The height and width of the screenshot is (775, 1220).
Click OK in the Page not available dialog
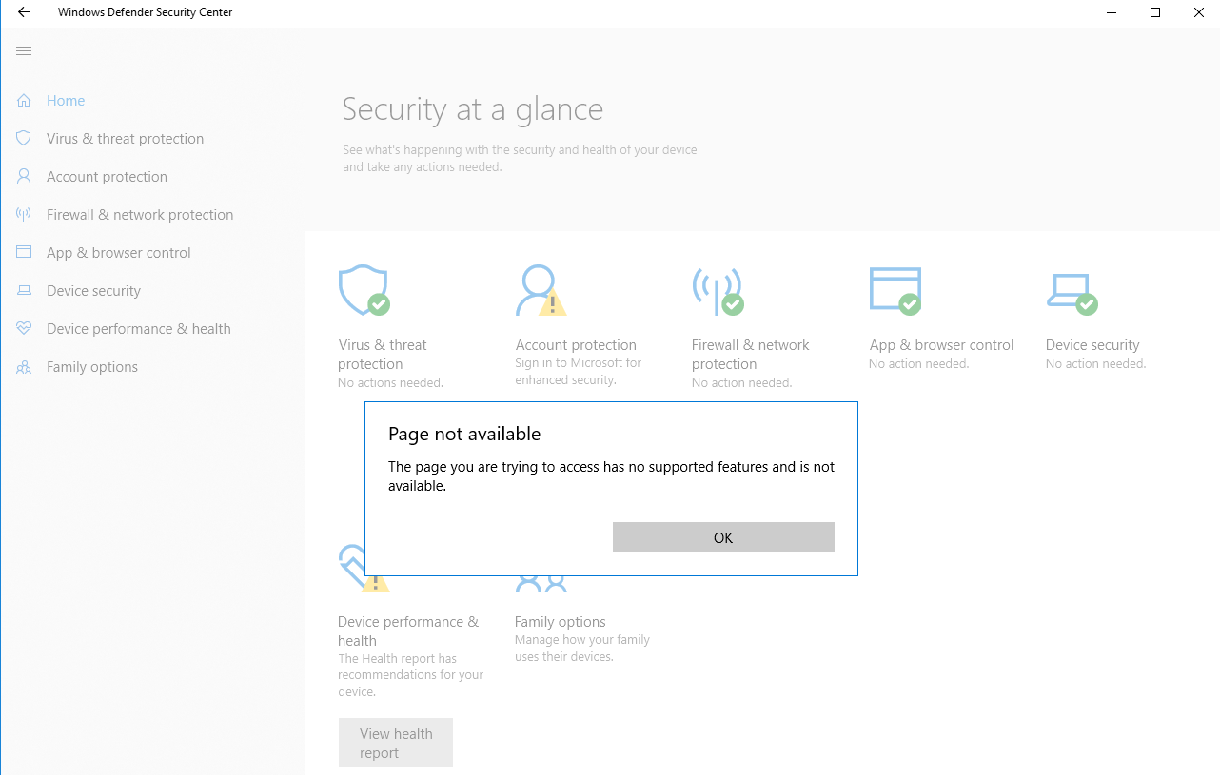pos(723,537)
